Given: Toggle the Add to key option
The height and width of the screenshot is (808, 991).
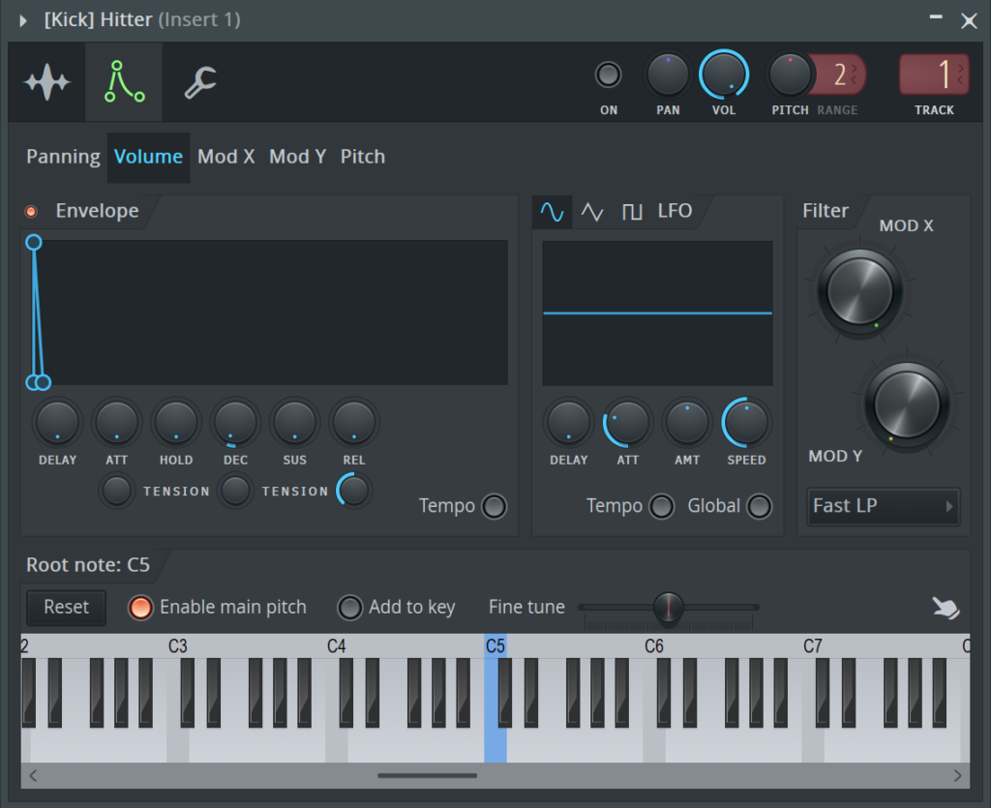Looking at the screenshot, I should coord(349,608).
